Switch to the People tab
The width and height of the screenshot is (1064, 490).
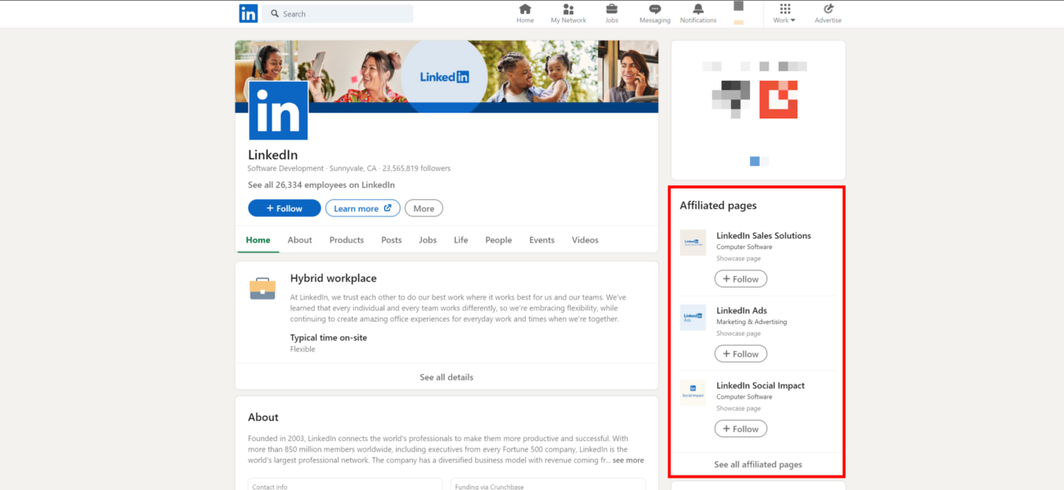point(498,239)
